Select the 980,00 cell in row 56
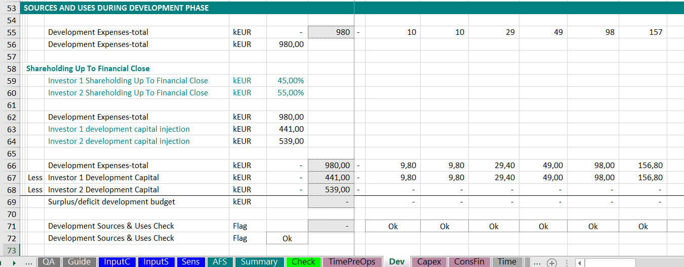 click(287, 44)
